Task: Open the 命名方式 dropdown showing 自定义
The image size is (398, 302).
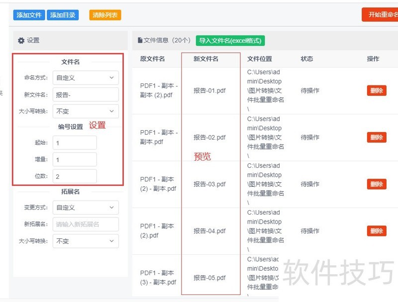Action: click(x=85, y=77)
